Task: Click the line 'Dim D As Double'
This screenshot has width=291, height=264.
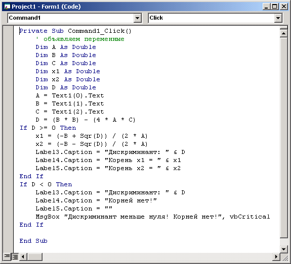Action: point(66,87)
